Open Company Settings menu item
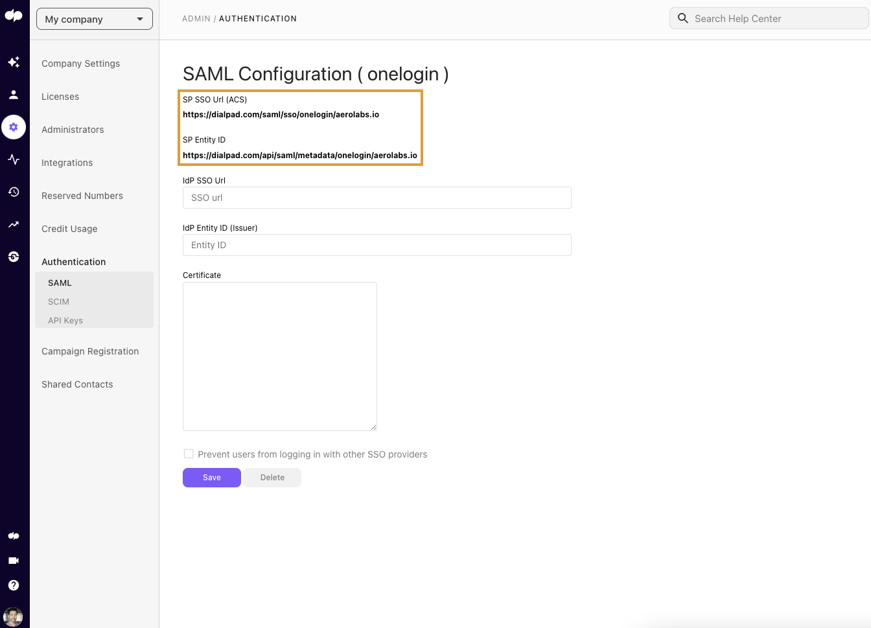This screenshot has height=628, width=871. pos(81,64)
